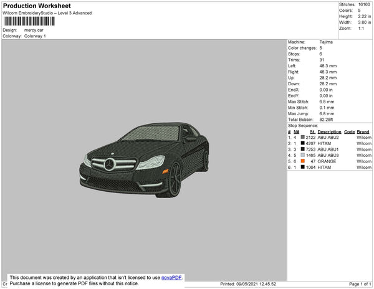This screenshot has width=374, height=289.
Task: Click the Stitches value 16160
Action: click(364, 4)
